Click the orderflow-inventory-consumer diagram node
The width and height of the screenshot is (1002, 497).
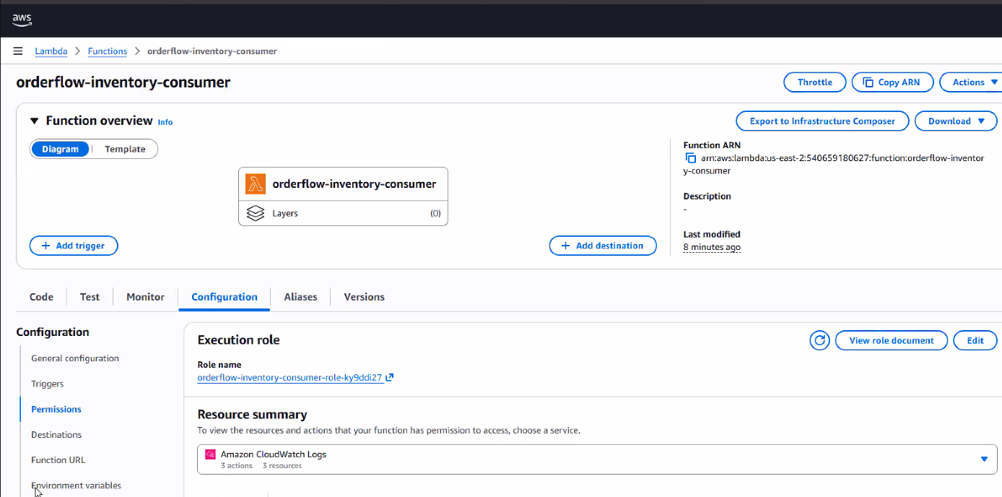(343, 184)
